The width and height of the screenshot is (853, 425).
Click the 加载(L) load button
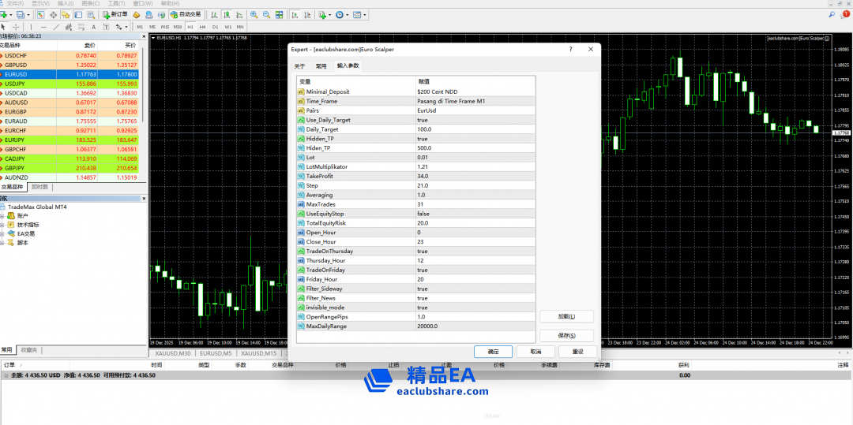click(x=566, y=316)
